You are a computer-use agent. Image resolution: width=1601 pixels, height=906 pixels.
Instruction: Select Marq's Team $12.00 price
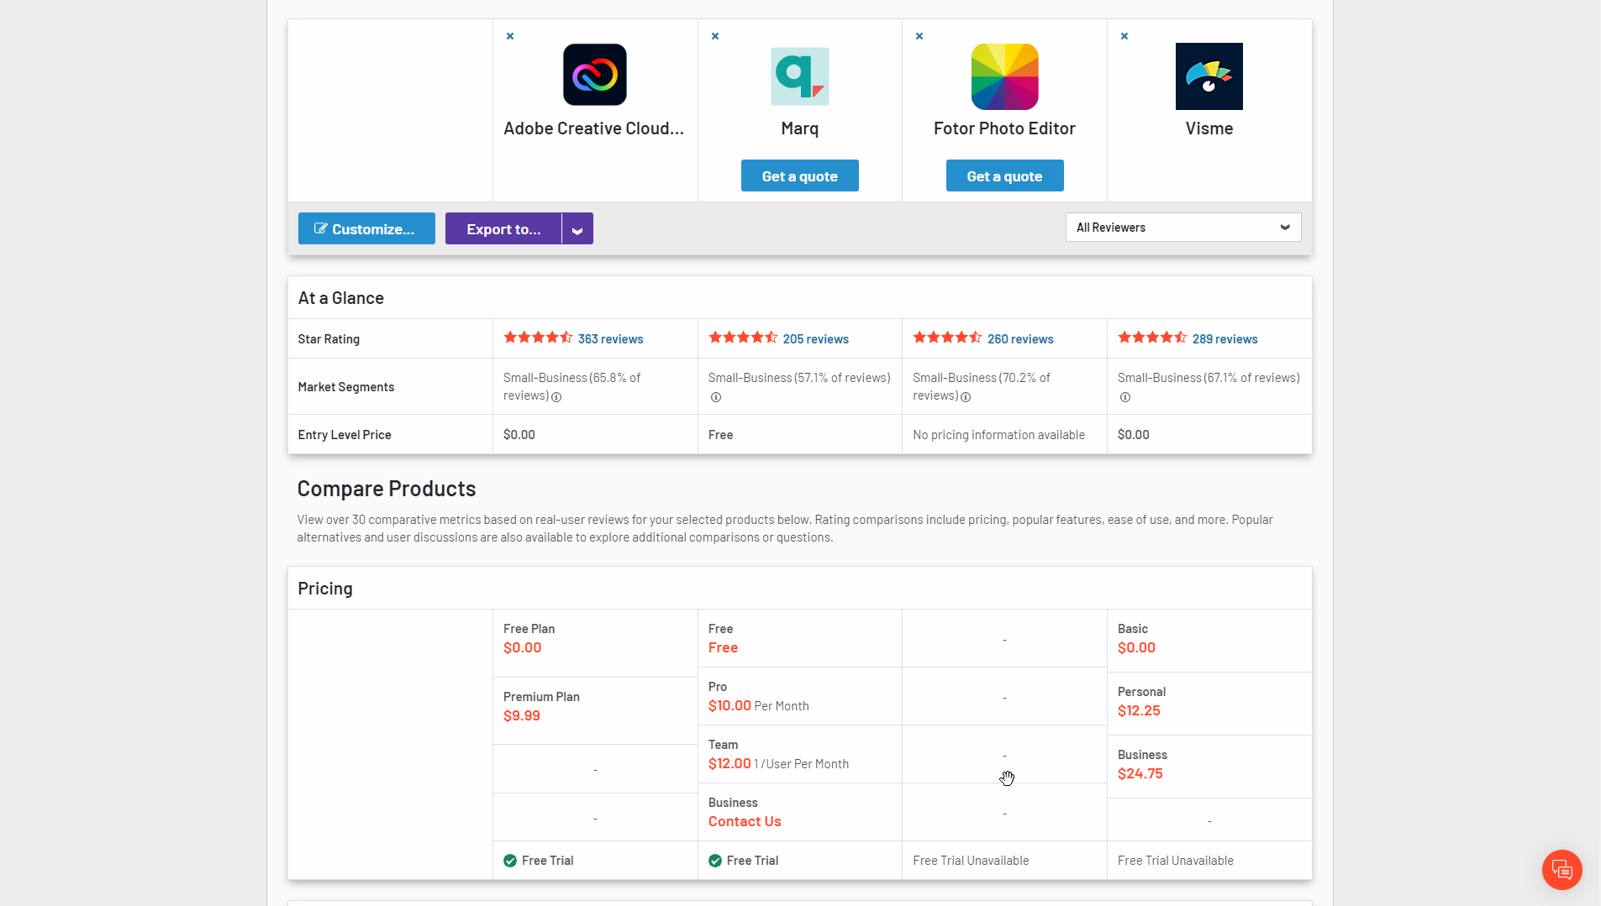pyautogui.click(x=729, y=763)
